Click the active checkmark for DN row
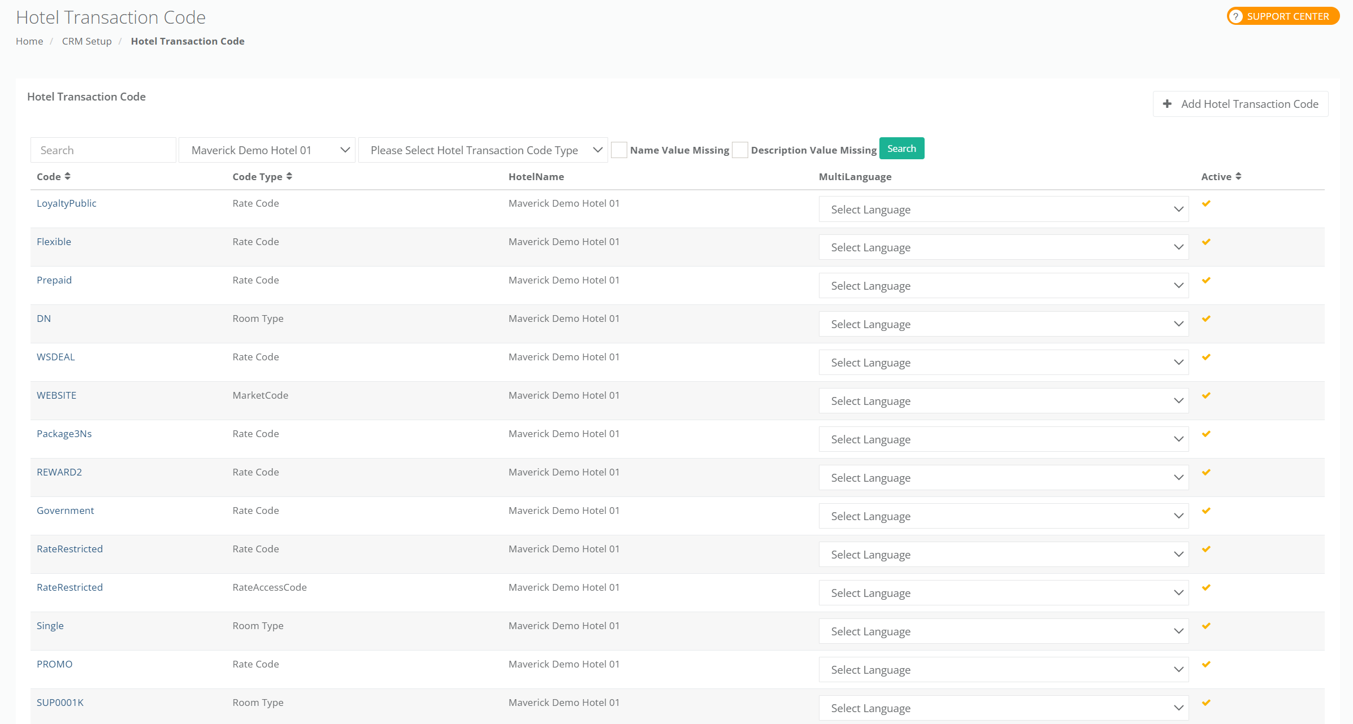 (x=1206, y=319)
